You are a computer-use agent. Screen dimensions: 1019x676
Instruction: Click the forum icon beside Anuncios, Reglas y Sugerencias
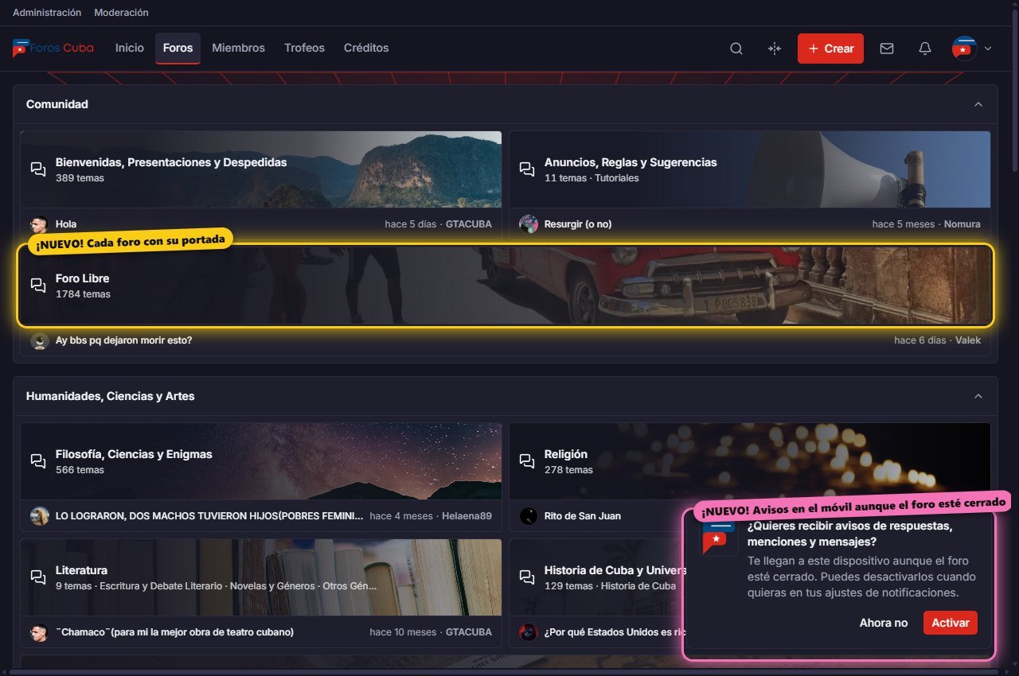[527, 169]
